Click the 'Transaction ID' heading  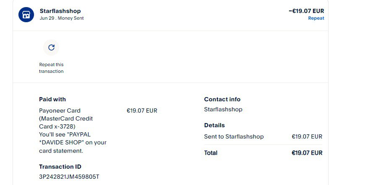[60, 167]
